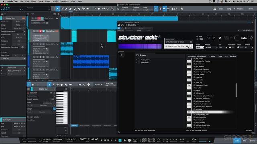
Task: Click Copy in plugin preset bar
Action: (x=139, y=30)
